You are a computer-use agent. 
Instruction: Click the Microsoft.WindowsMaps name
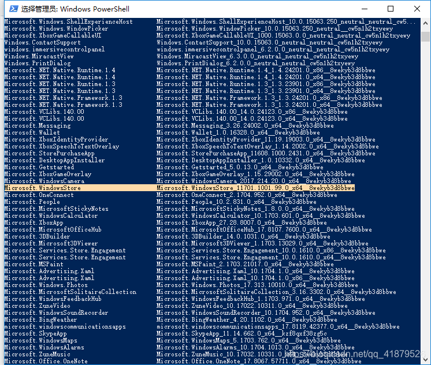40,340
